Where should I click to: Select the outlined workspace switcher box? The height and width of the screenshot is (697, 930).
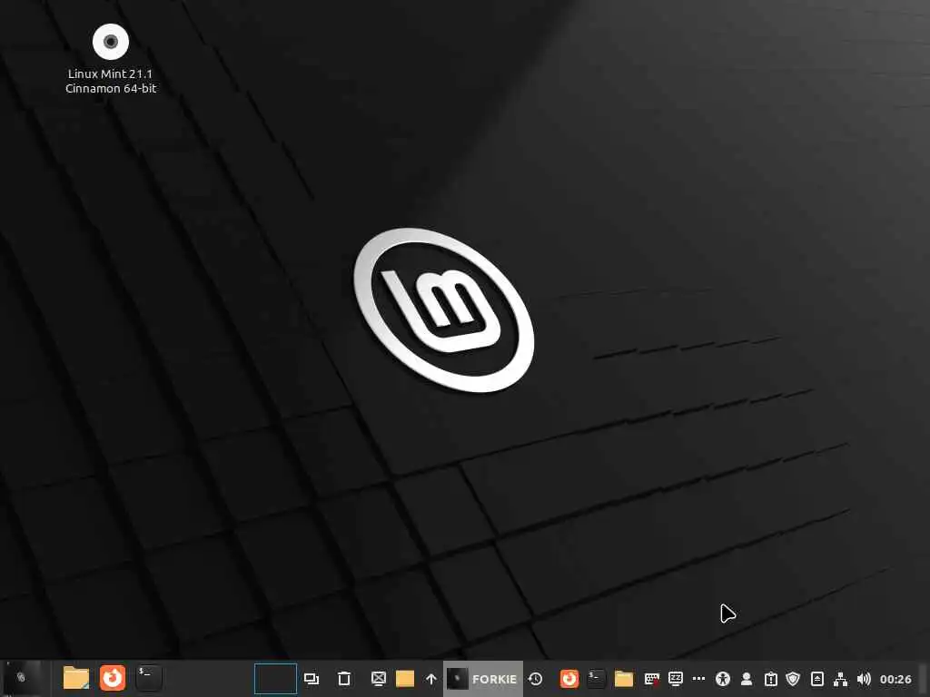pos(276,679)
